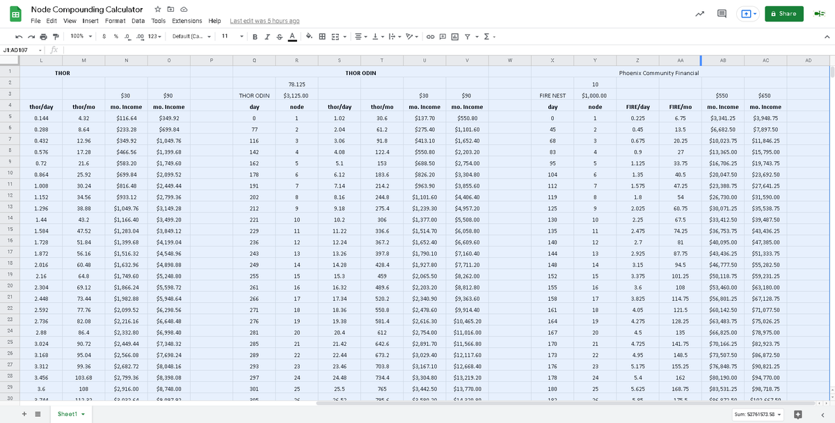This screenshot has height=423, width=835.
Task: Format as currency with dollar icon
Action: 104,36
